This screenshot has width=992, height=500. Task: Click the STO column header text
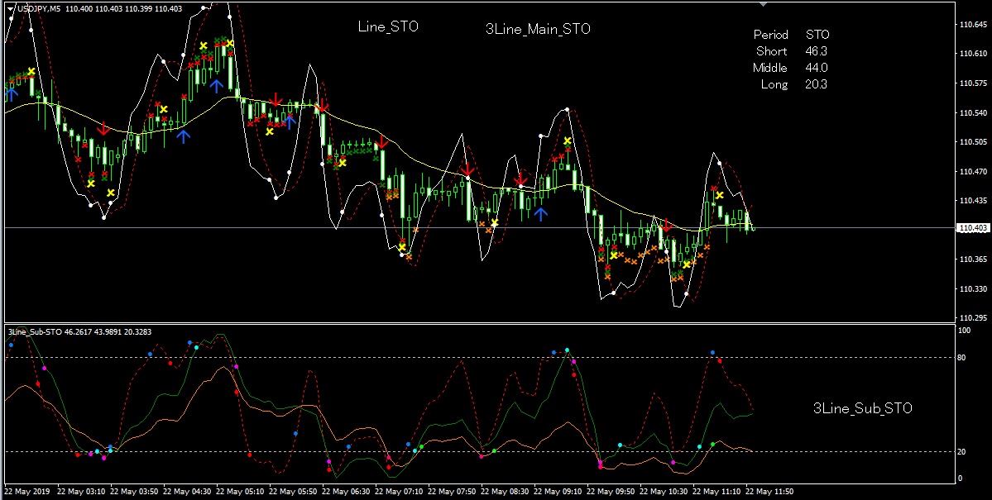click(817, 35)
